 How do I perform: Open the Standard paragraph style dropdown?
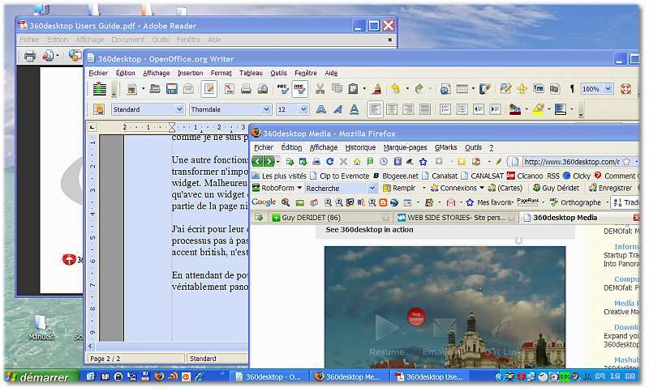(179, 109)
